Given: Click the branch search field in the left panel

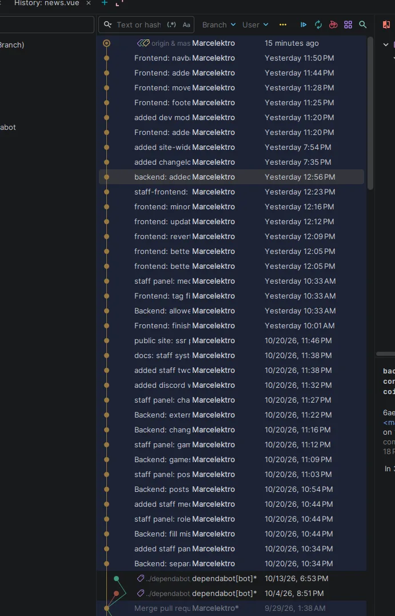Looking at the screenshot, I should point(46,25).
